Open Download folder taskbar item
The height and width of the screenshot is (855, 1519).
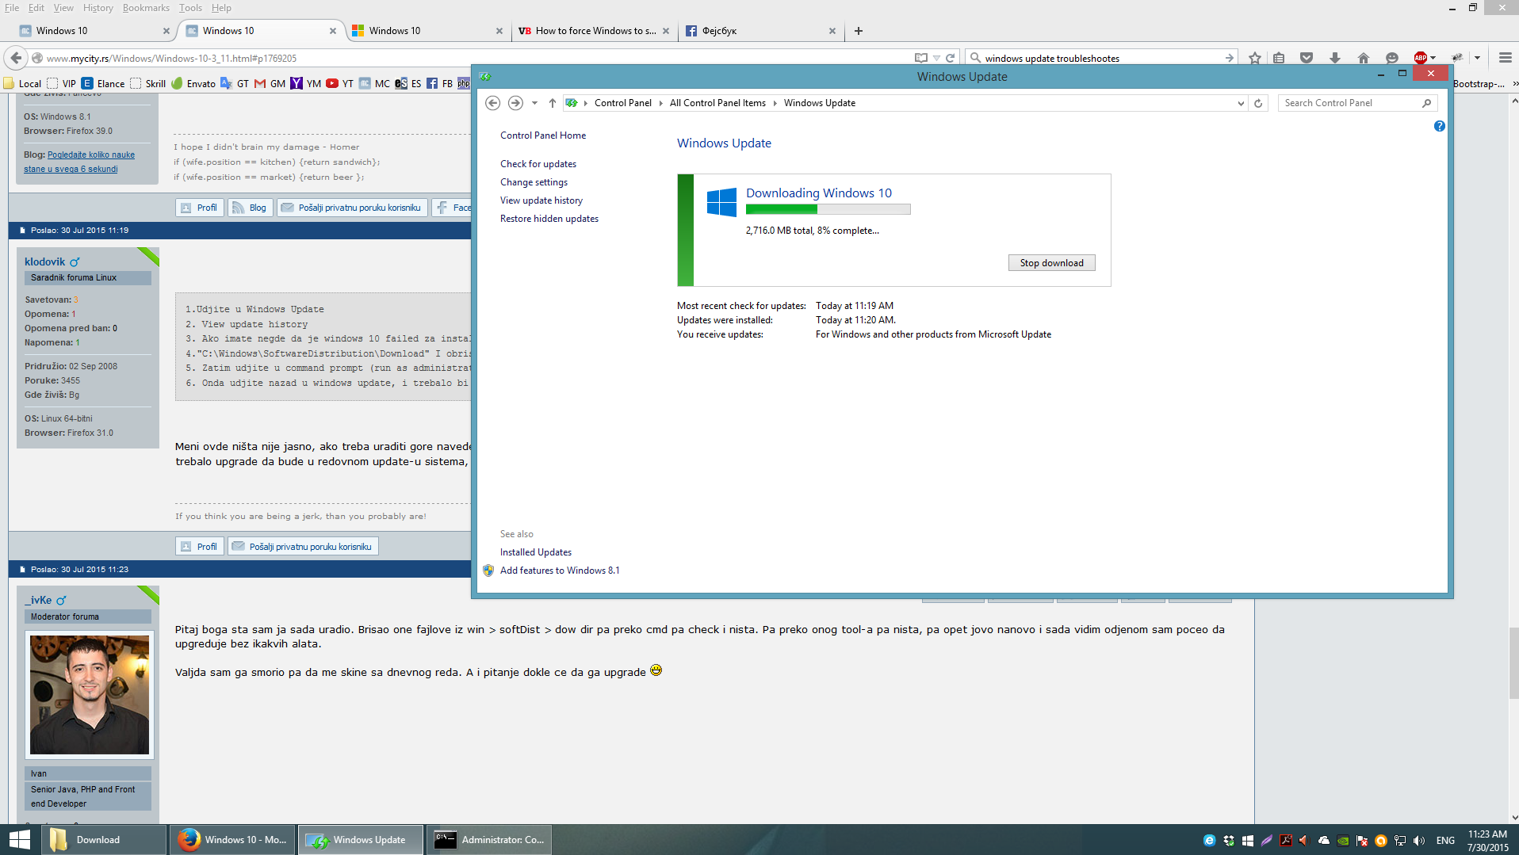(x=105, y=840)
